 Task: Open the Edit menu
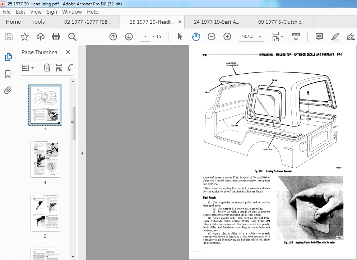pos(20,12)
